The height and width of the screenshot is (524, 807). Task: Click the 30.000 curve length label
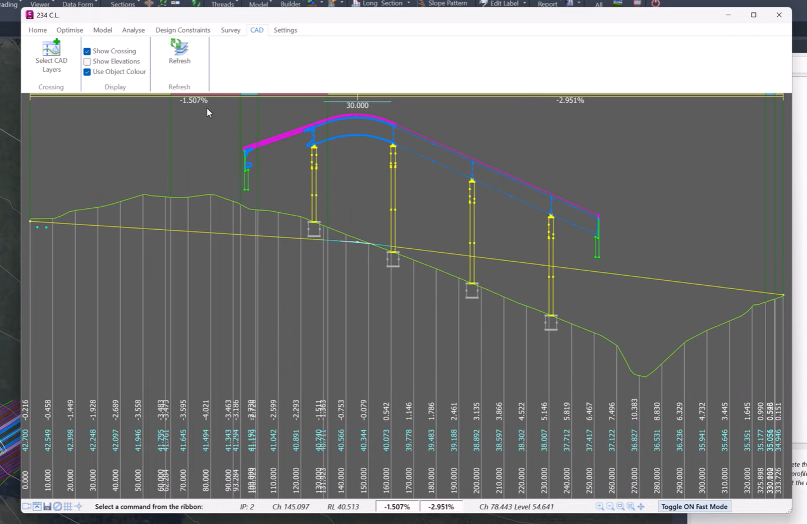click(357, 106)
